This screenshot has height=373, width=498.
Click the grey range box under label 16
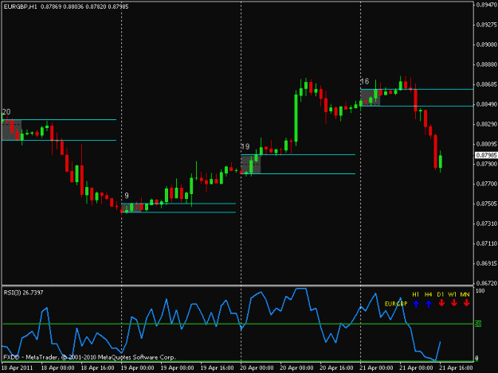tap(371, 98)
